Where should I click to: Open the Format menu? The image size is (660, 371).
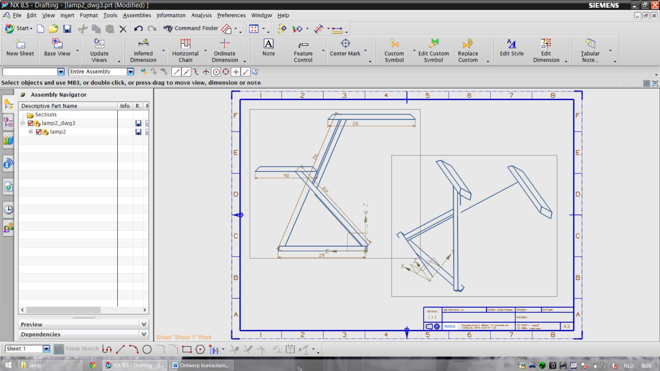pyautogui.click(x=89, y=15)
